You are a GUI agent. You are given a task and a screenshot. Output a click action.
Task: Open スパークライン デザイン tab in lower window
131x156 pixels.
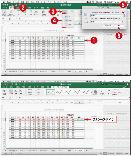click(60, 87)
